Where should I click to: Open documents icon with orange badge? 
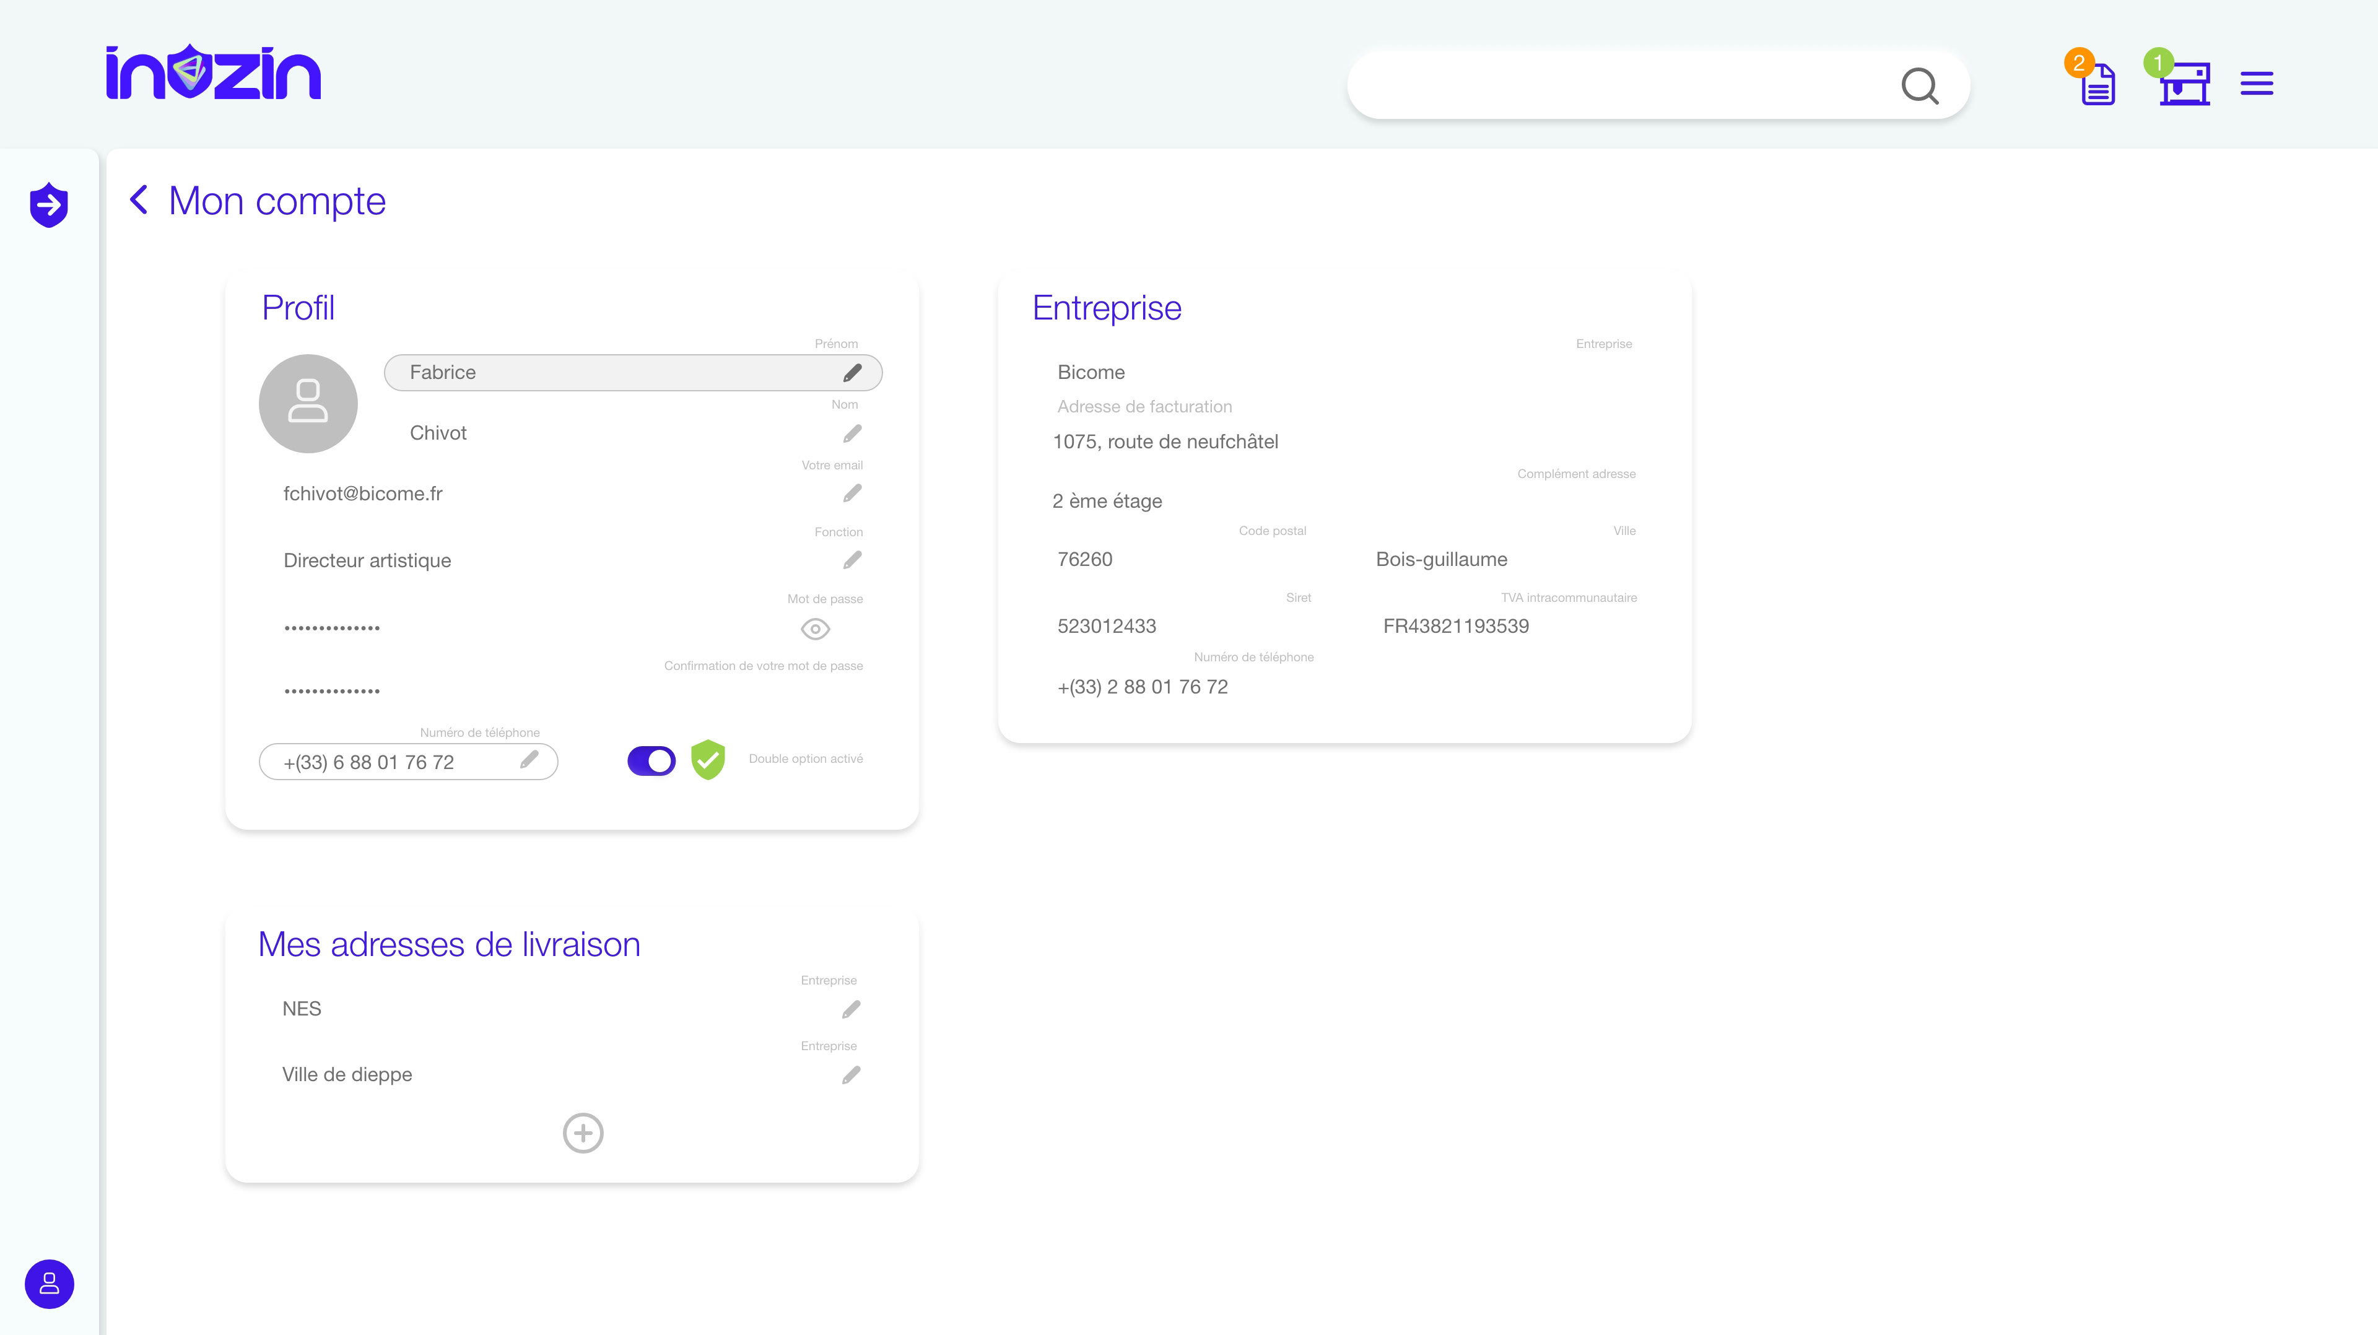pyautogui.click(x=2096, y=85)
